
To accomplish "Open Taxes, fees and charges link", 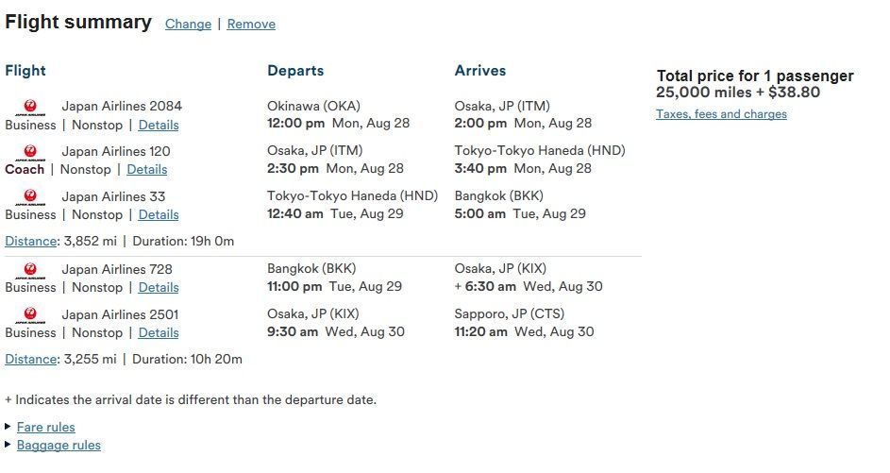I will (x=721, y=114).
